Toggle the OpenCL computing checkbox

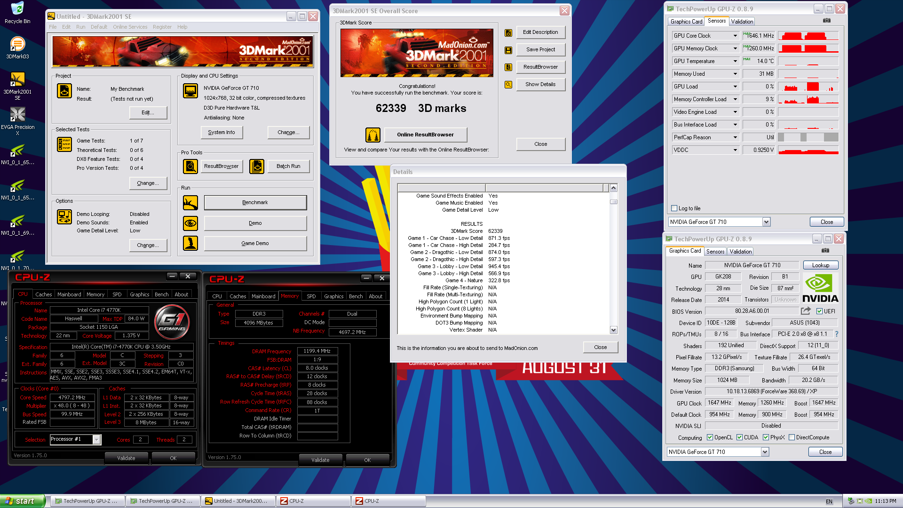pos(710,437)
